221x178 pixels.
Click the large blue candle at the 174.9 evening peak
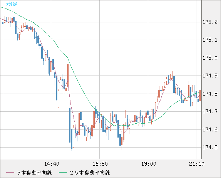[x=174, y=84]
